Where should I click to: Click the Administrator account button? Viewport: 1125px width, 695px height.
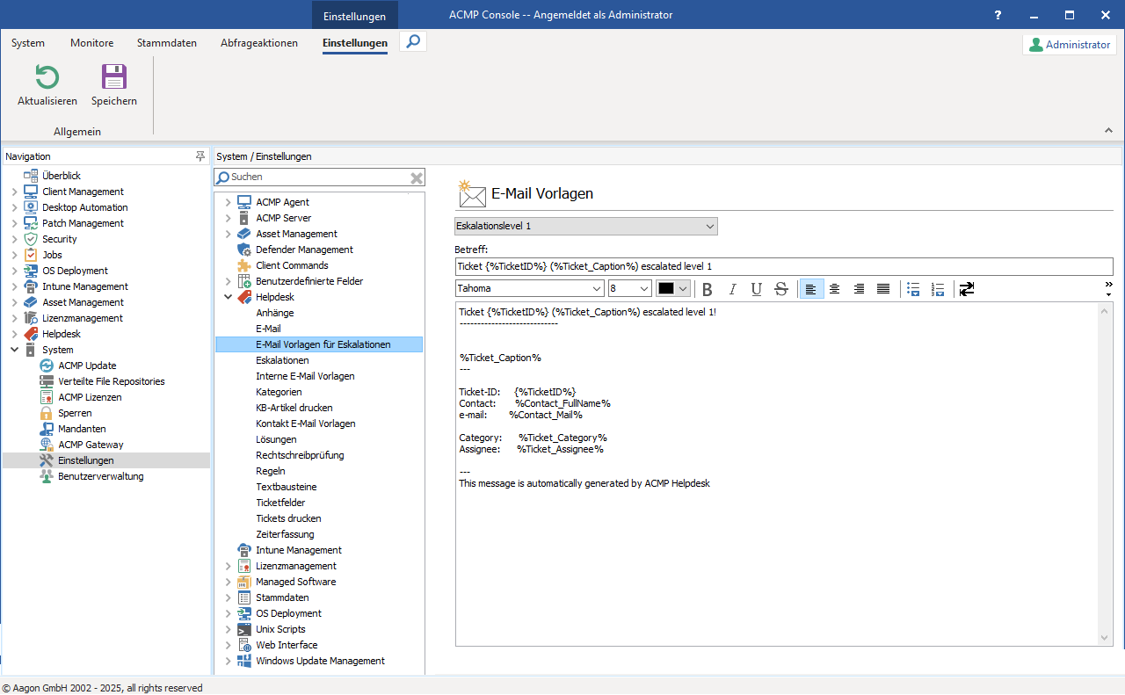1069,44
